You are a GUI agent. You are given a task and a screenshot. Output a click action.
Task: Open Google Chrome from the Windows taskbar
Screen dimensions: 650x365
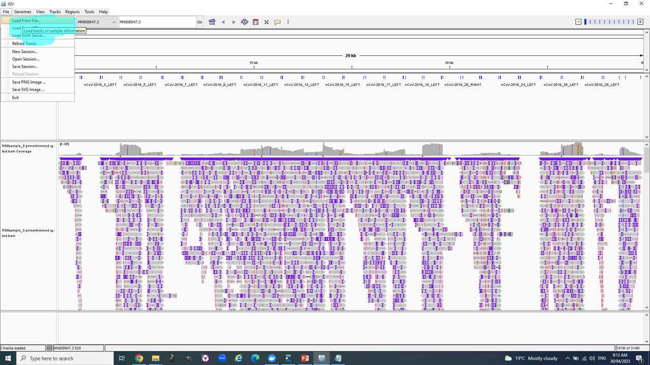pyautogui.click(x=139, y=358)
